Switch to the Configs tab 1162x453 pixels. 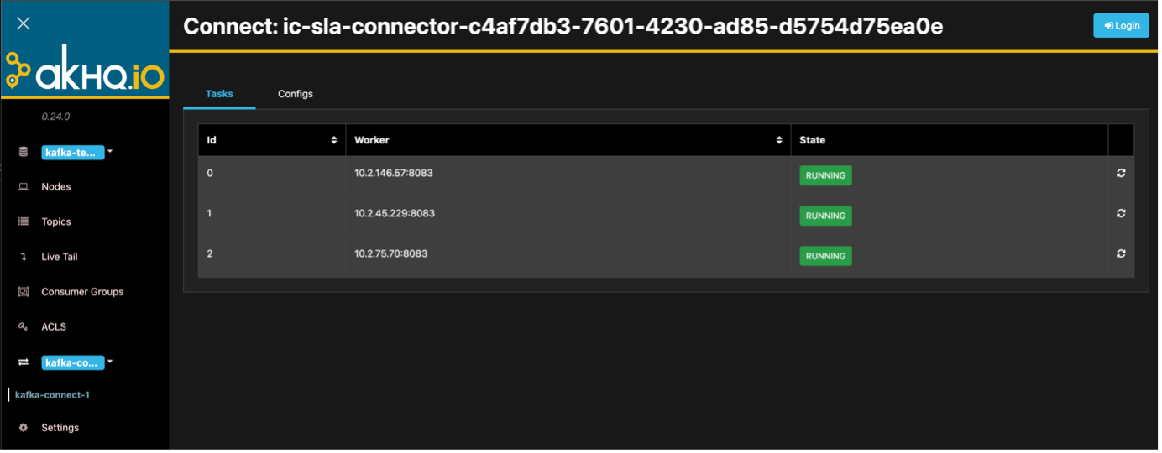[x=296, y=95]
